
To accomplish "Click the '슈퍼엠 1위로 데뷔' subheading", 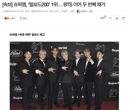I will 27,35.
